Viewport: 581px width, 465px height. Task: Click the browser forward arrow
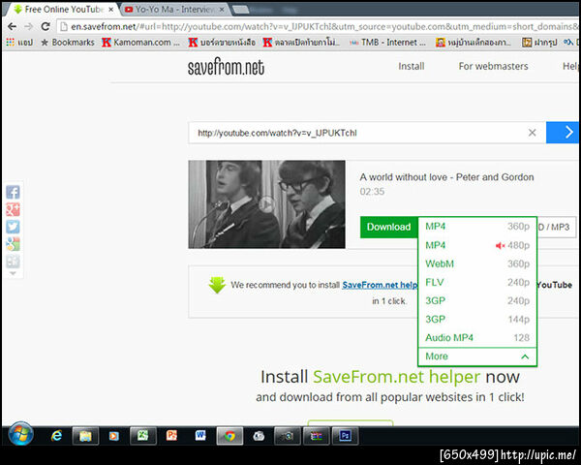click(28, 26)
